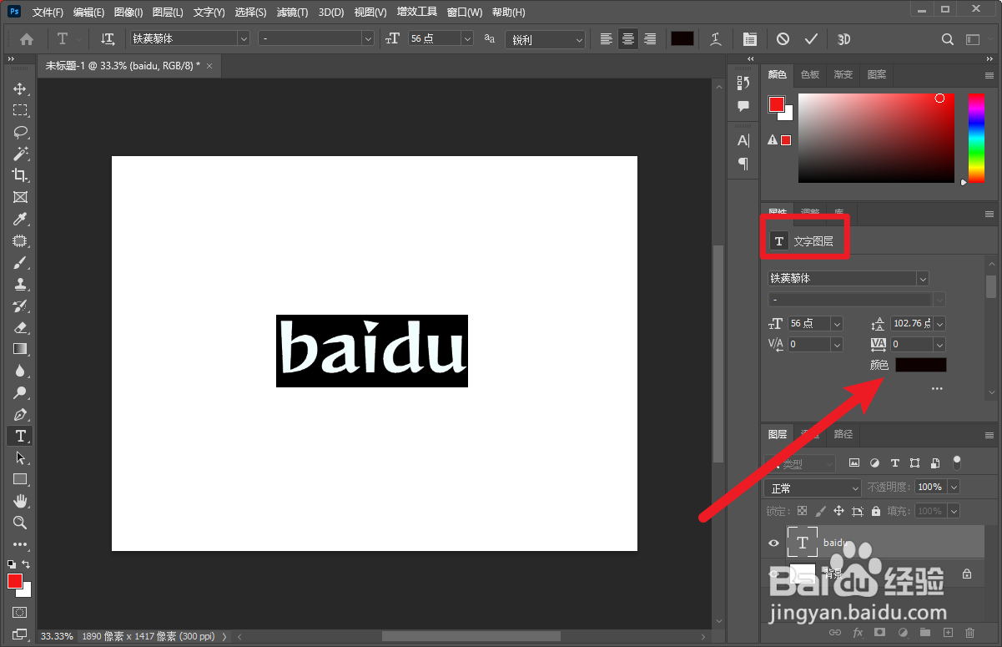
Task: Set text alignment to left
Action: [607, 39]
